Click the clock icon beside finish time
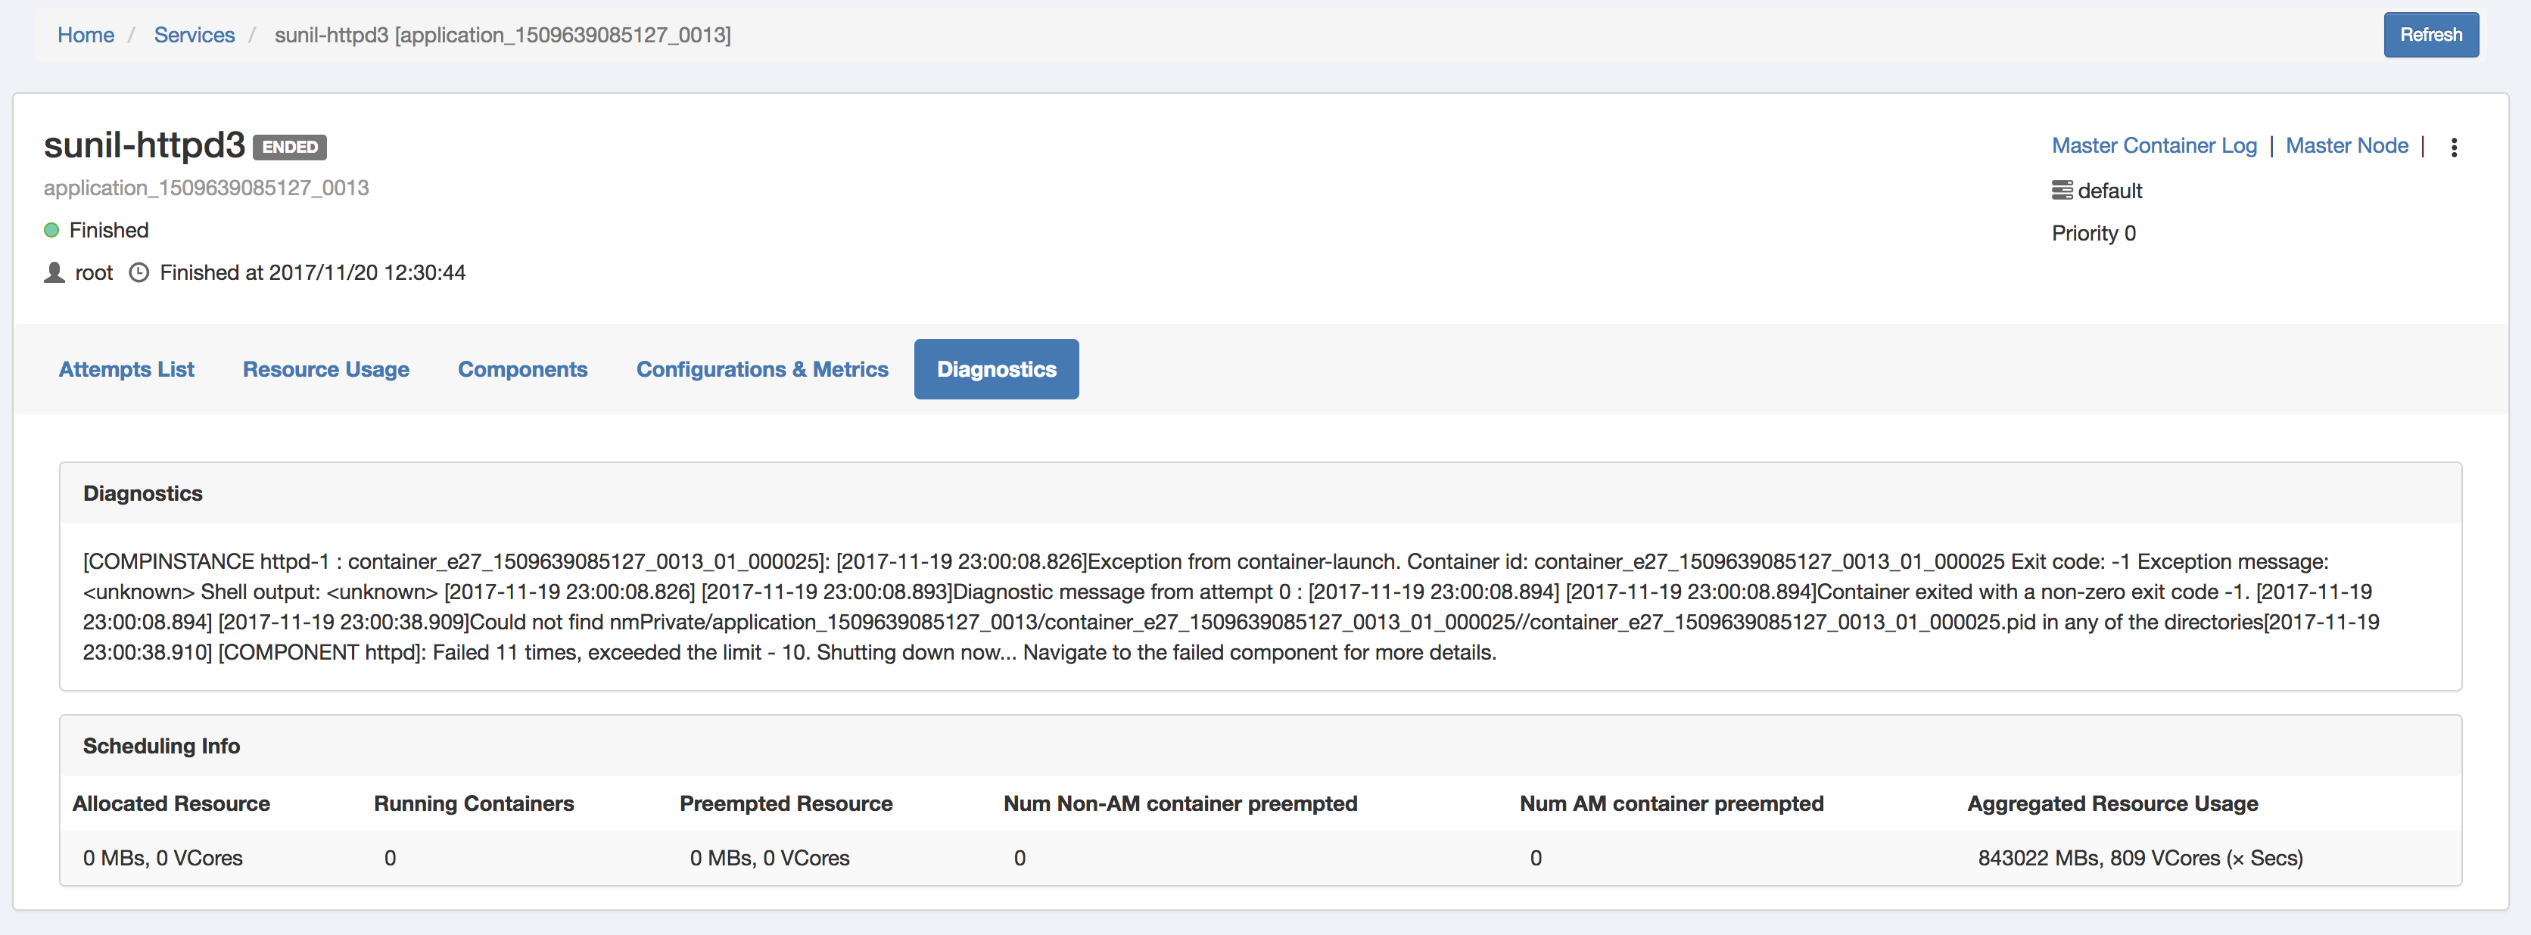The height and width of the screenshot is (935, 2531). point(139,272)
